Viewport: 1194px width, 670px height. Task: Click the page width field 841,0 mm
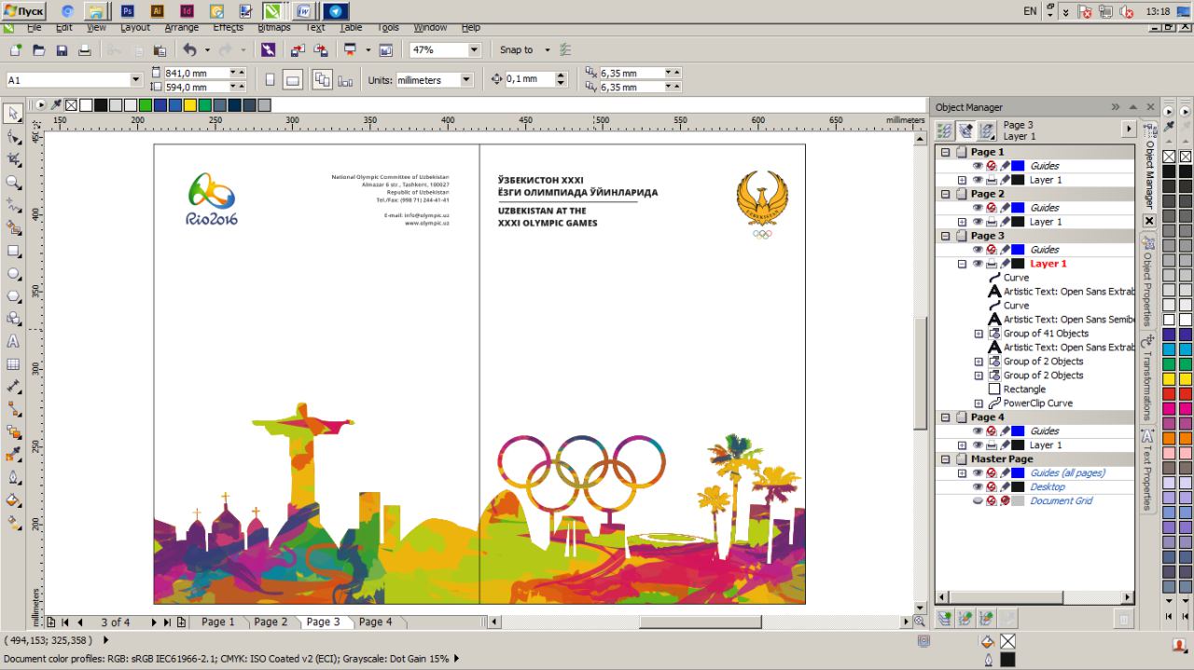tap(196, 73)
